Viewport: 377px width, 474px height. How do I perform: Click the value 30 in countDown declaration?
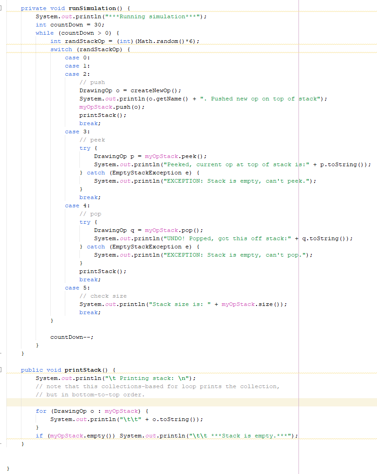coord(98,25)
